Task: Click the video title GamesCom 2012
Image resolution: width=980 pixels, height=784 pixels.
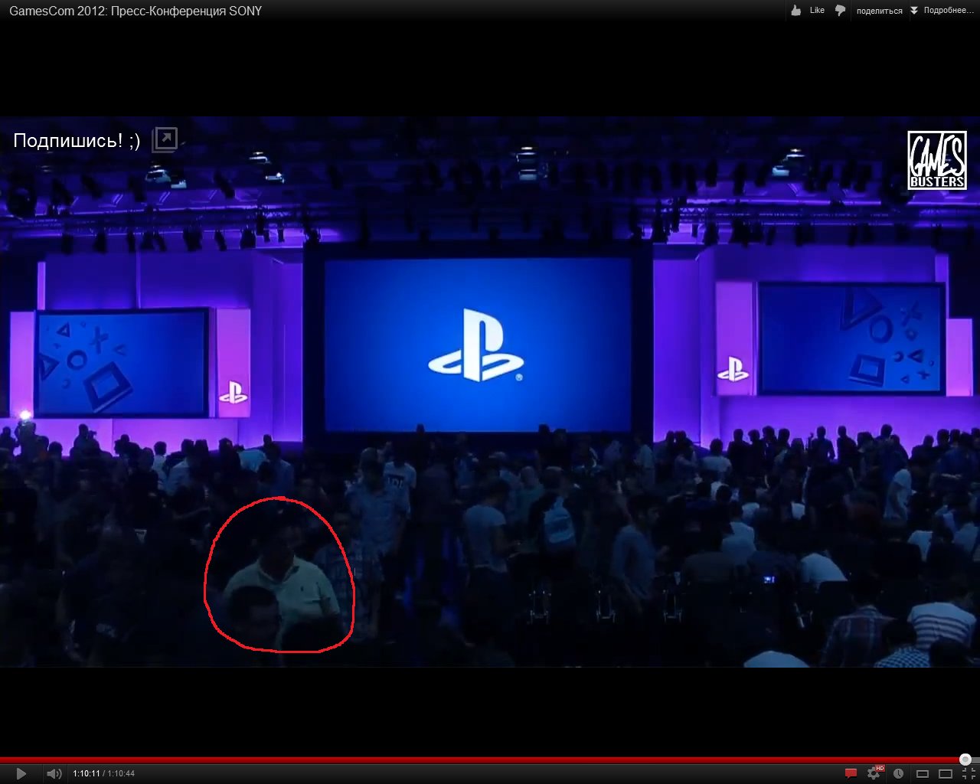Action: point(136,11)
